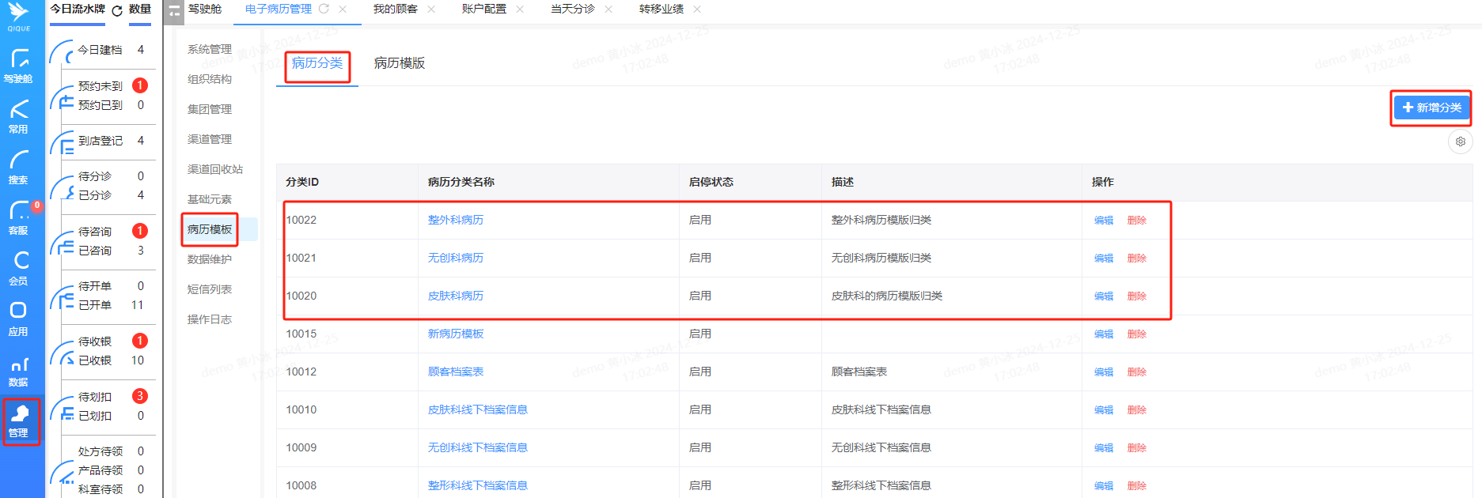Click the table column settings gear icon
Viewport: 1482px width, 498px height.
(x=1460, y=141)
